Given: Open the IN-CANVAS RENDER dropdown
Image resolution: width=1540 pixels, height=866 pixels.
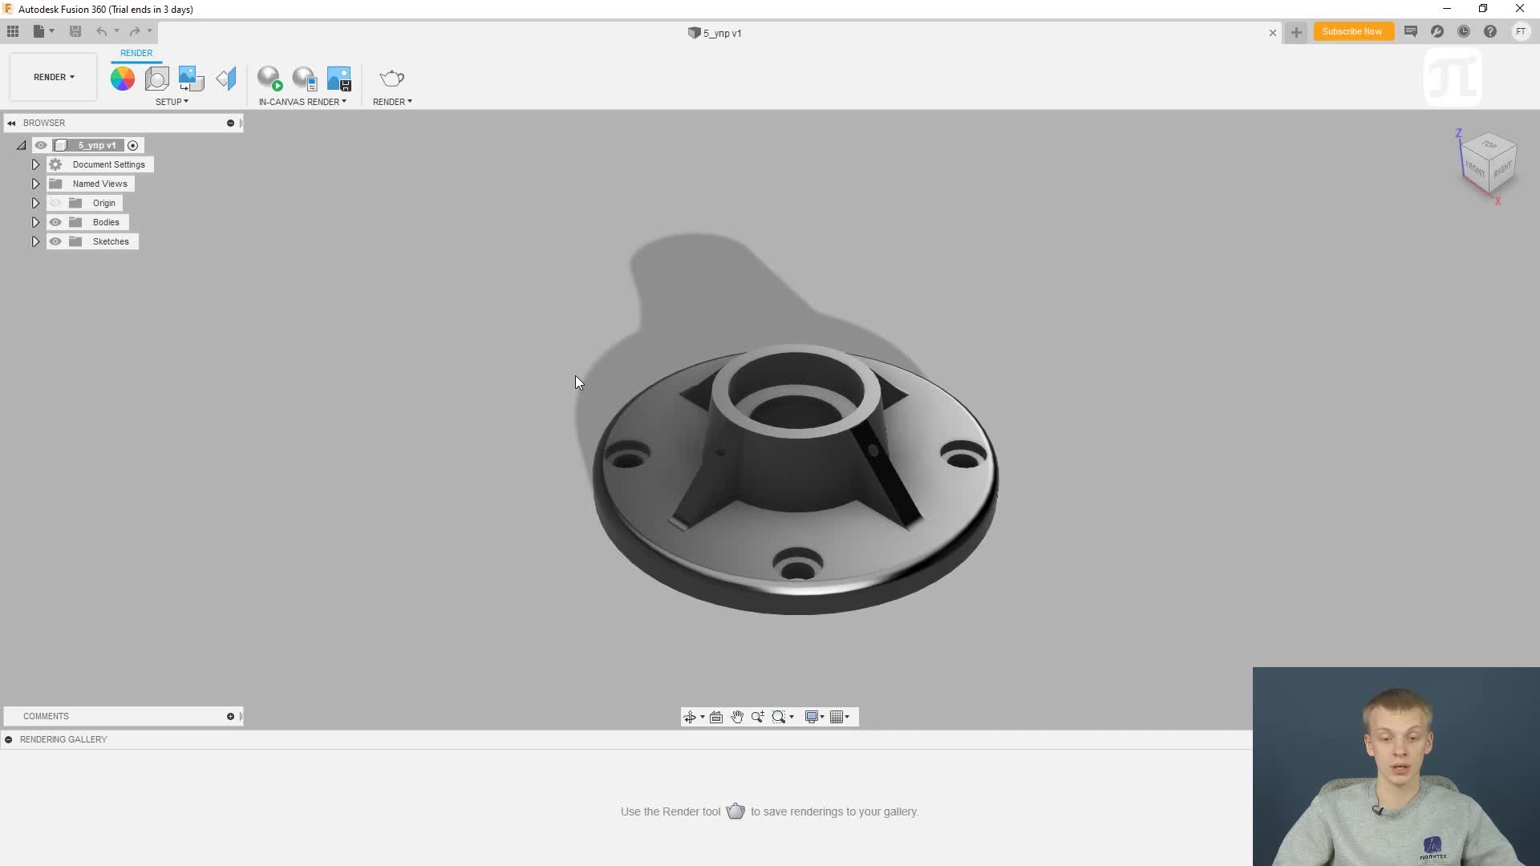Looking at the screenshot, I should point(302,102).
